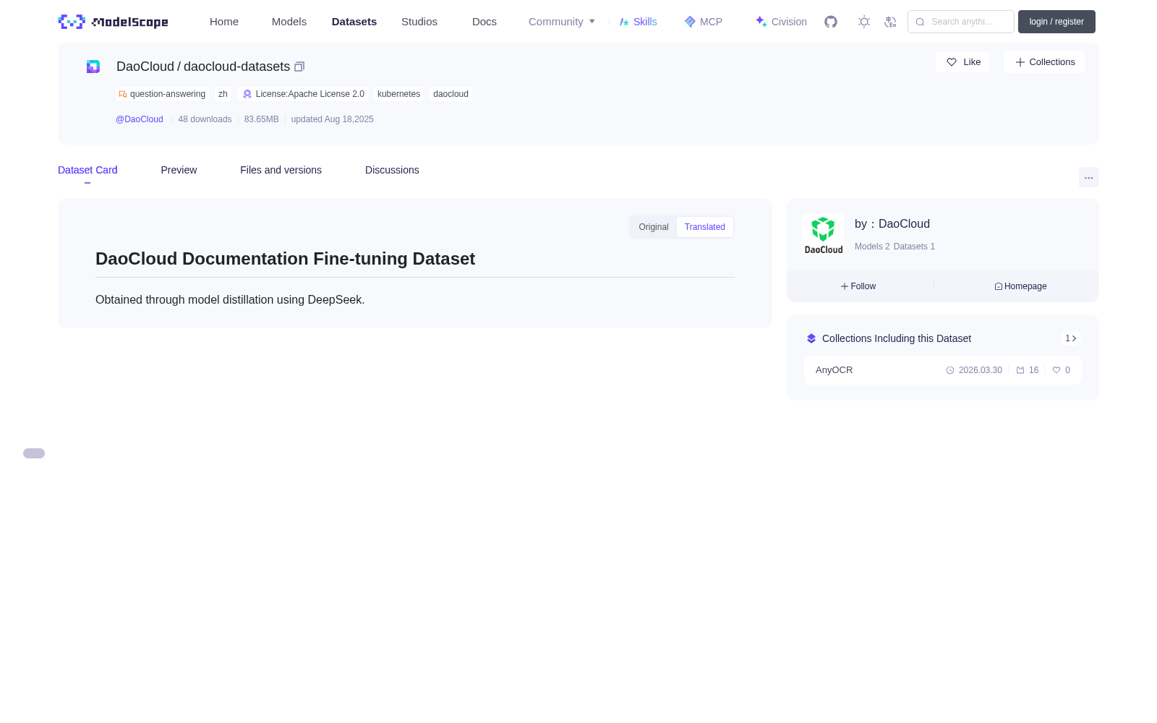Viewport: 1157px width, 723px height.
Task: Expand collections list via the 1 chevron
Action: (1071, 338)
